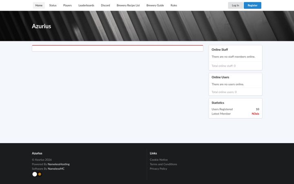Image resolution: width=294 pixels, height=184 pixels.
Task: Open Brewery Recipe List
Action: click(x=128, y=5)
